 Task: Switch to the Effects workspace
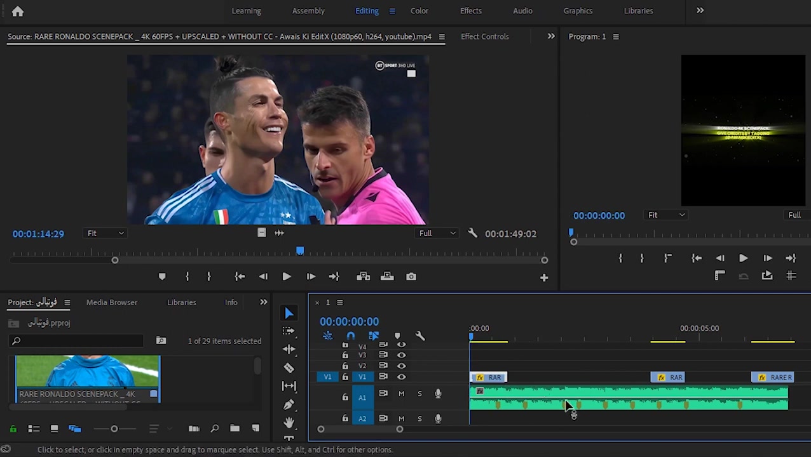pos(470,11)
